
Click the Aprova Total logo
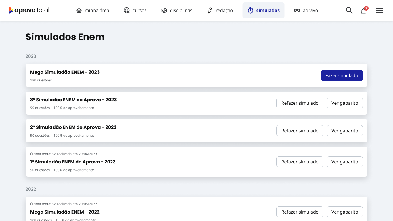[29, 10]
